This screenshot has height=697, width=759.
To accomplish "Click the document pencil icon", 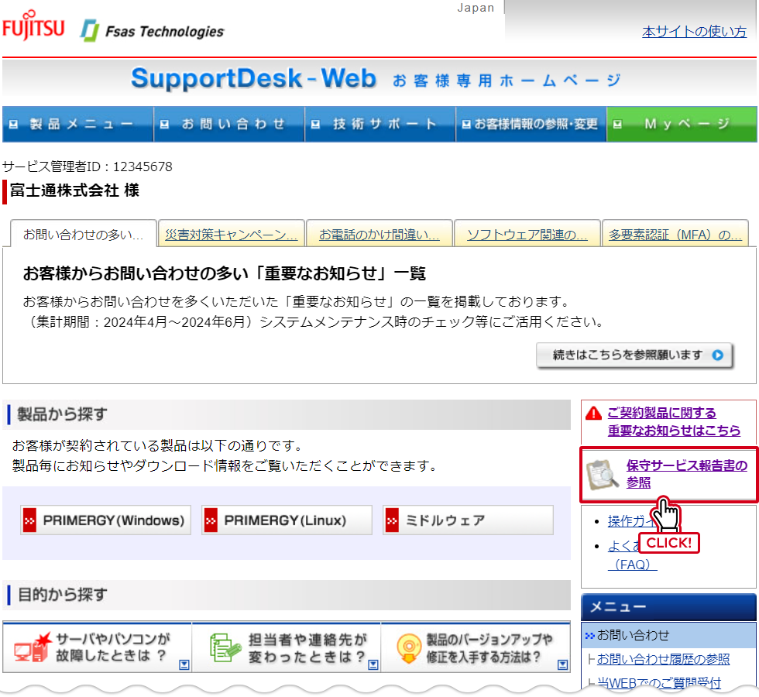I will point(225,647).
